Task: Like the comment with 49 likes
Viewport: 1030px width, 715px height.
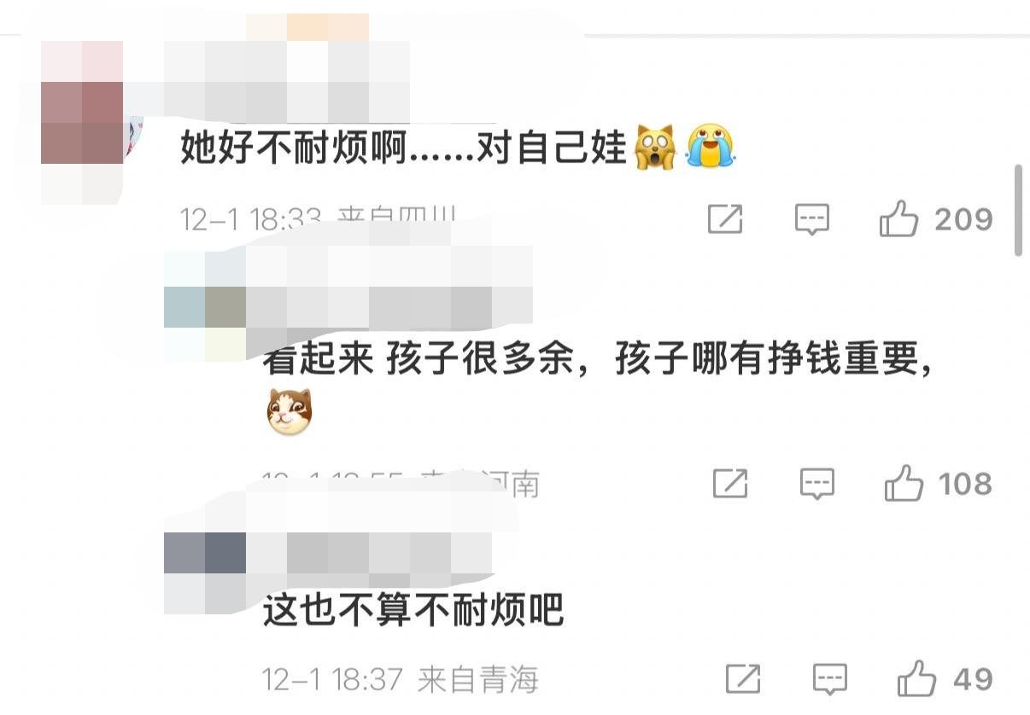Action: pos(916,679)
